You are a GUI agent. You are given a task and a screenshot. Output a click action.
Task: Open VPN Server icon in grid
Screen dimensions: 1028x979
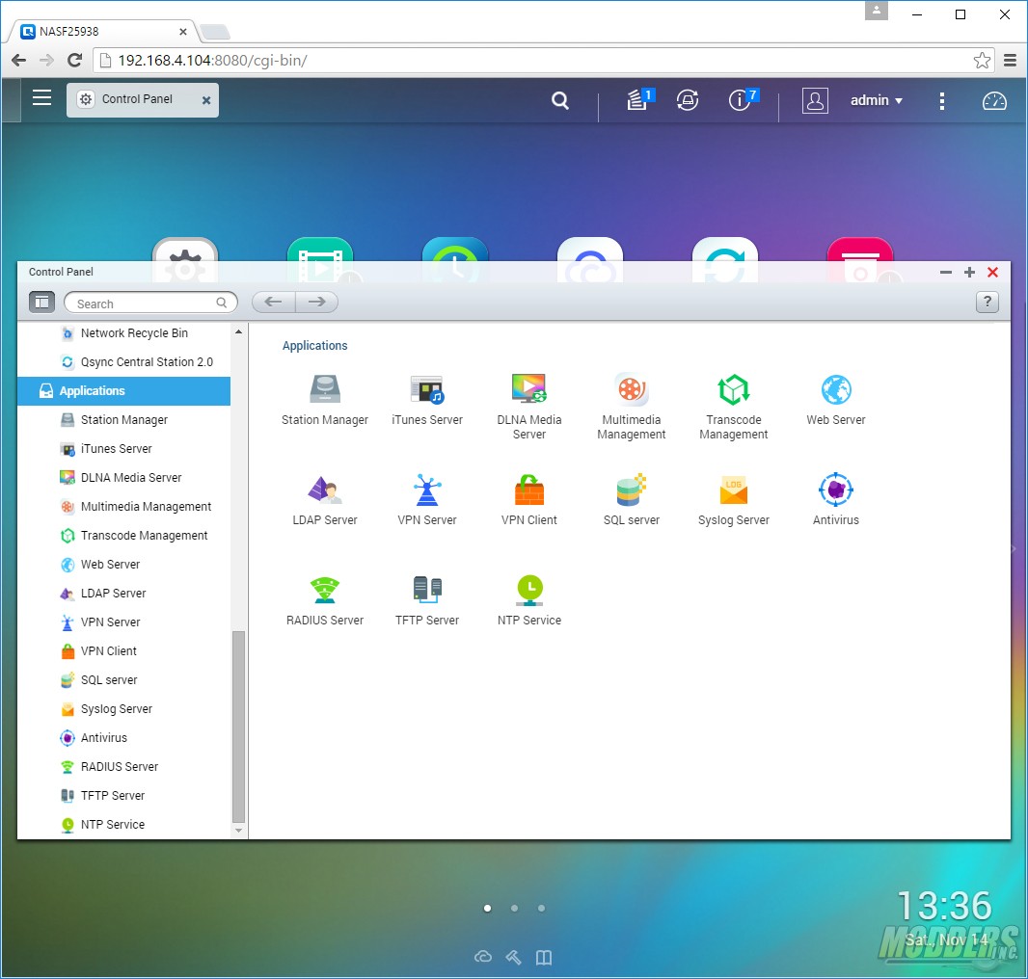(x=427, y=489)
